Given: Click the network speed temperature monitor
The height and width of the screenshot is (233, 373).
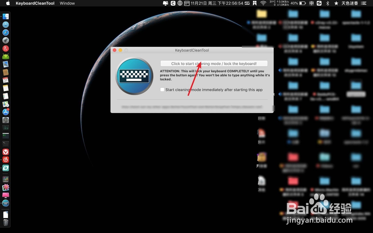Looking at the screenshot, I should (x=279, y=3).
